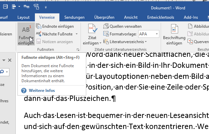Click the greyed Notizen anzeigen button

pyautogui.click(x=55, y=42)
